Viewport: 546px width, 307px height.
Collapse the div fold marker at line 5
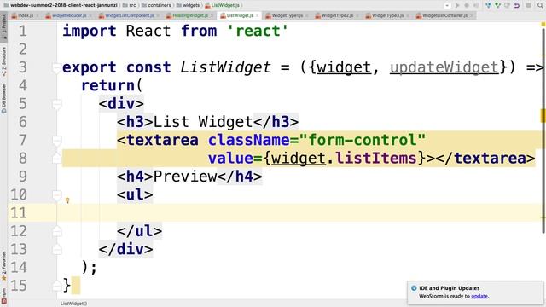pyautogui.click(x=57, y=104)
